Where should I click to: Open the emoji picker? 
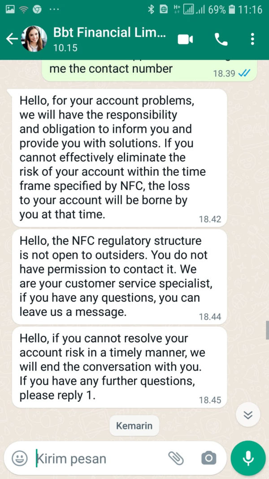pyautogui.click(x=20, y=458)
